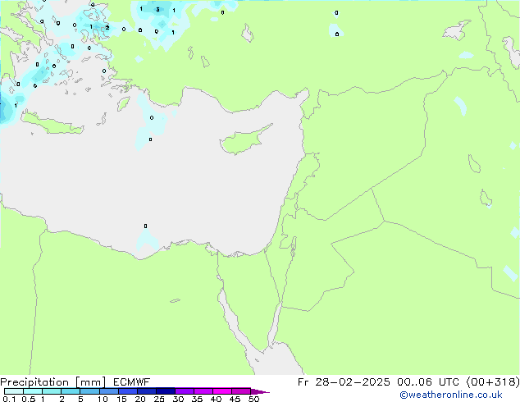Click the legend label "50"

pyautogui.click(x=254, y=399)
